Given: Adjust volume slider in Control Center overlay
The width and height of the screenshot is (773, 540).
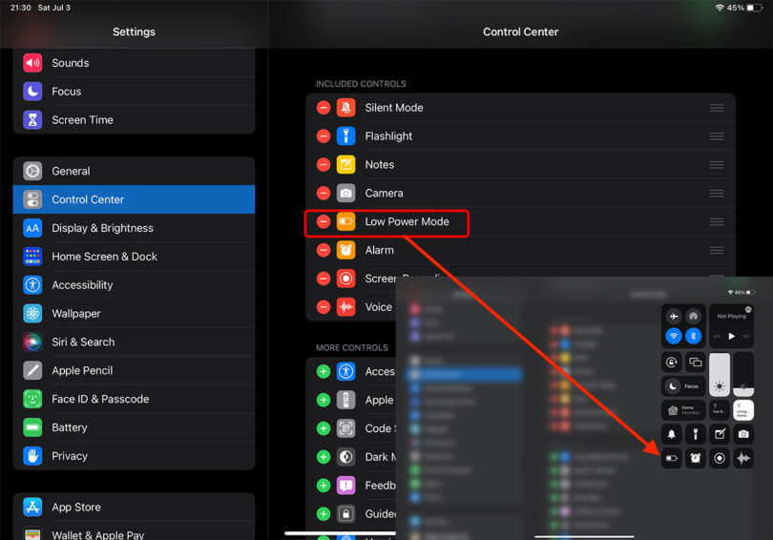Looking at the screenshot, I should coord(743,374).
